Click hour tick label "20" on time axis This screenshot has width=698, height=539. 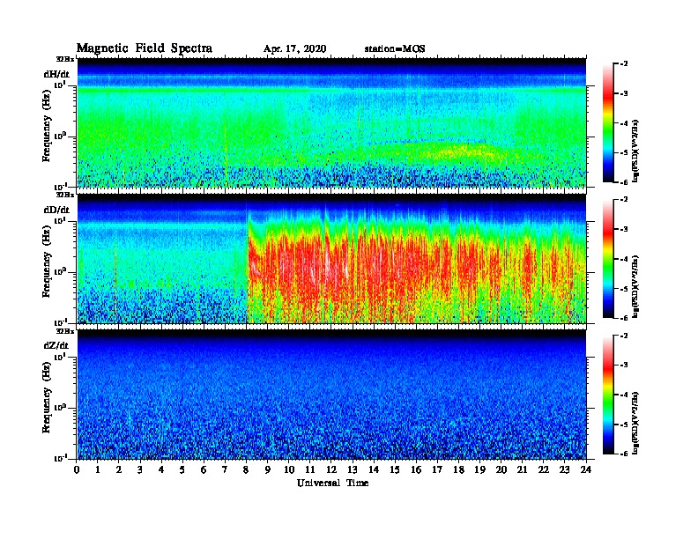pyautogui.click(x=501, y=470)
